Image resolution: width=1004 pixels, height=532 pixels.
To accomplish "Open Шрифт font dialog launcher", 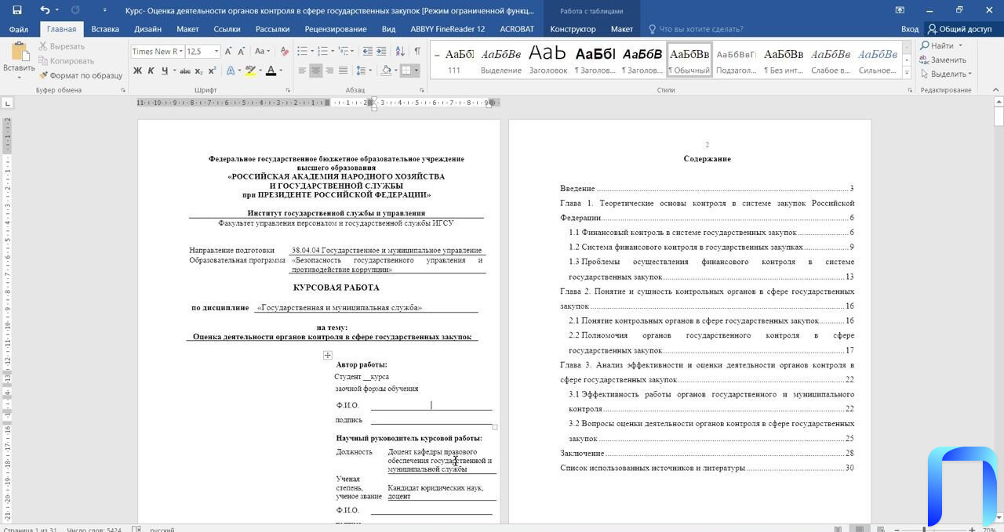I will pyautogui.click(x=287, y=91).
